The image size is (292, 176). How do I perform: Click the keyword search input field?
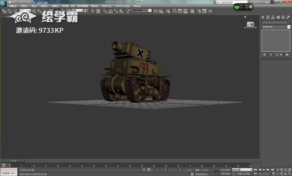(232, 2)
